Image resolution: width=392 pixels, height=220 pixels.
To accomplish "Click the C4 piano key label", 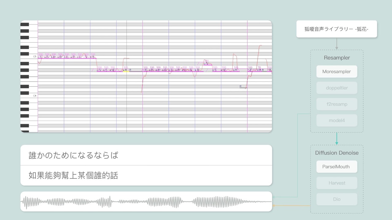I will (x=35, y=96).
